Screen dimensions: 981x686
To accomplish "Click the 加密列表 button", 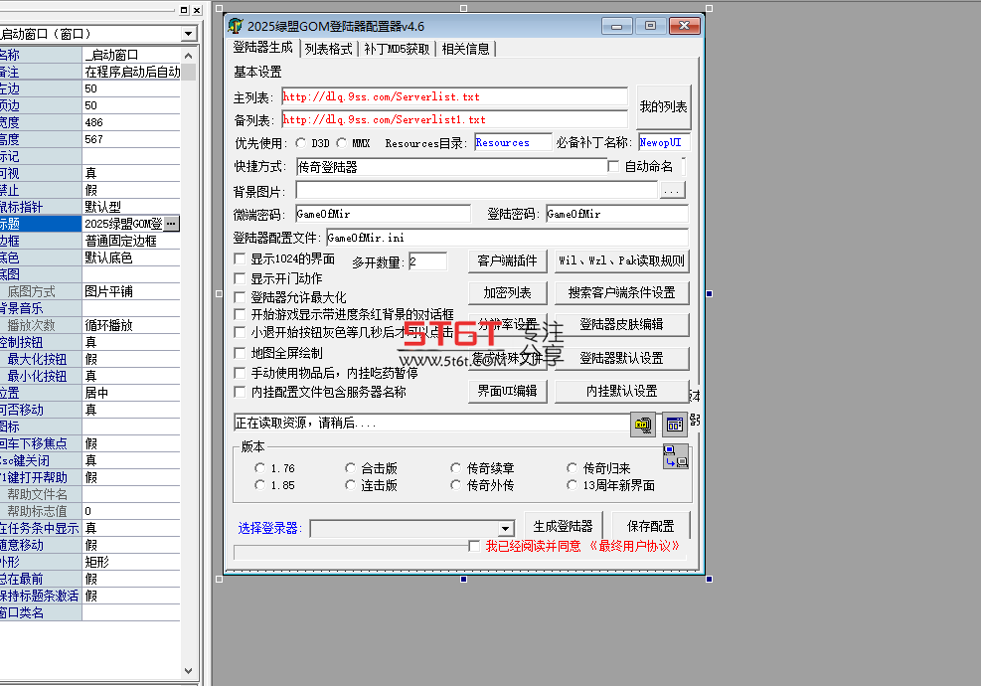I will click(x=507, y=293).
